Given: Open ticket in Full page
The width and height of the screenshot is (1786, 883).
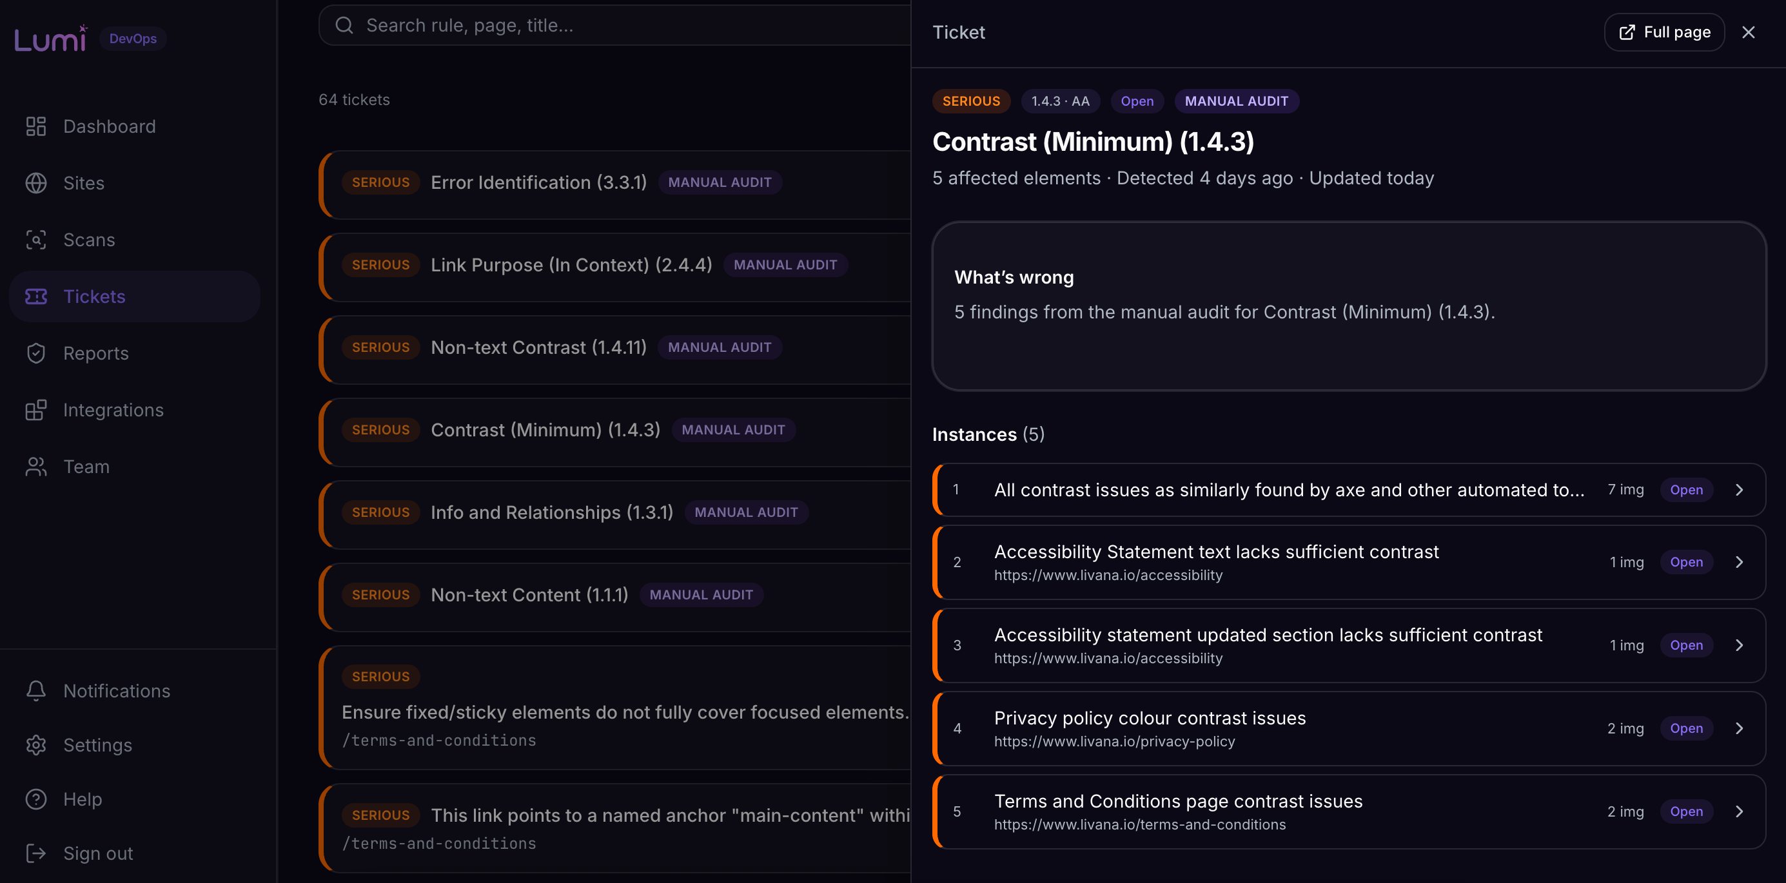Looking at the screenshot, I should [1664, 33].
